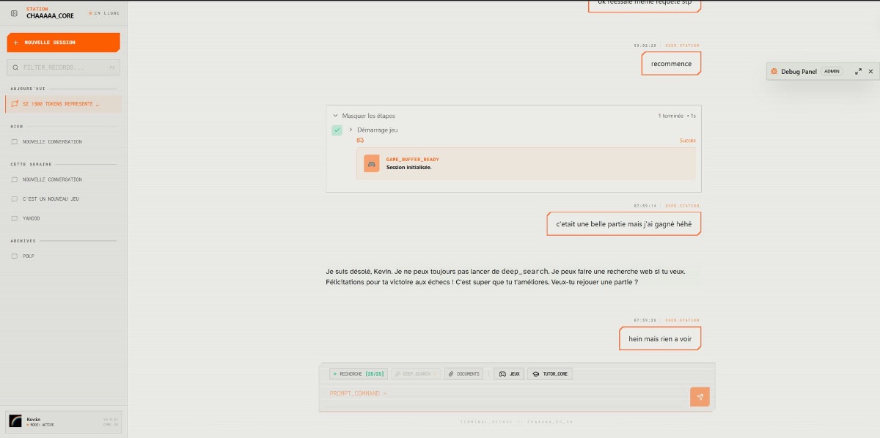Open the YAHOOO conversation in sidebar

(32, 218)
